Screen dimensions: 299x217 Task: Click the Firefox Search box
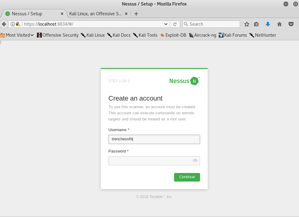click(x=211, y=24)
